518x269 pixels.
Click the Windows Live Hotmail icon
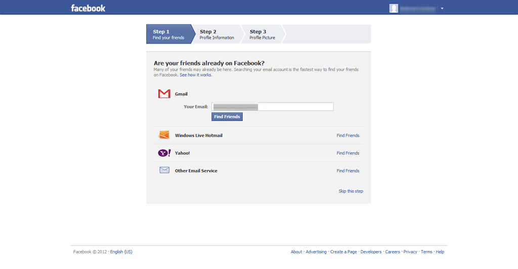point(164,134)
